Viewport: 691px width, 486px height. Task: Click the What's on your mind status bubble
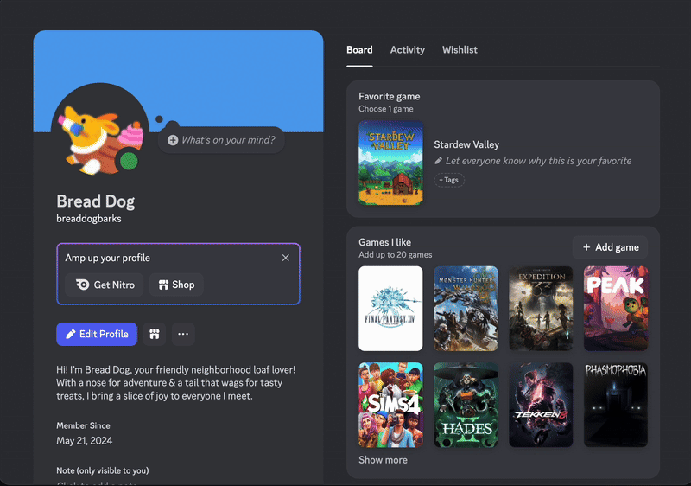coord(221,140)
